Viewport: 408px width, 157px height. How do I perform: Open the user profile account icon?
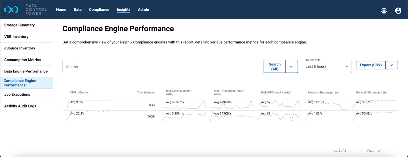click(398, 10)
